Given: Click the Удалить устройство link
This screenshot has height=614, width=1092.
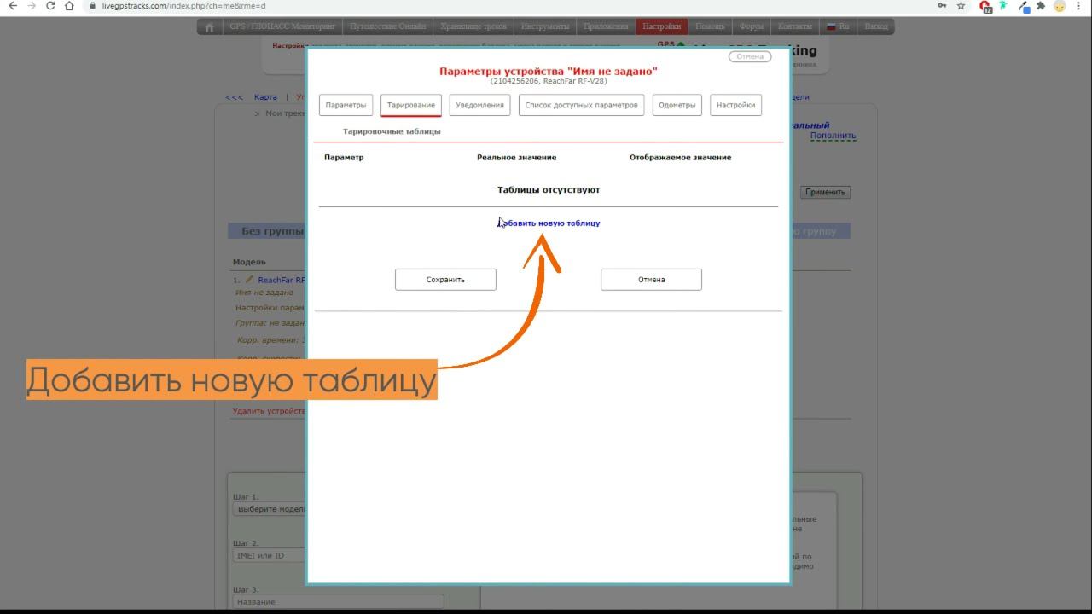Looking at the screenshot, I should 269,411.
